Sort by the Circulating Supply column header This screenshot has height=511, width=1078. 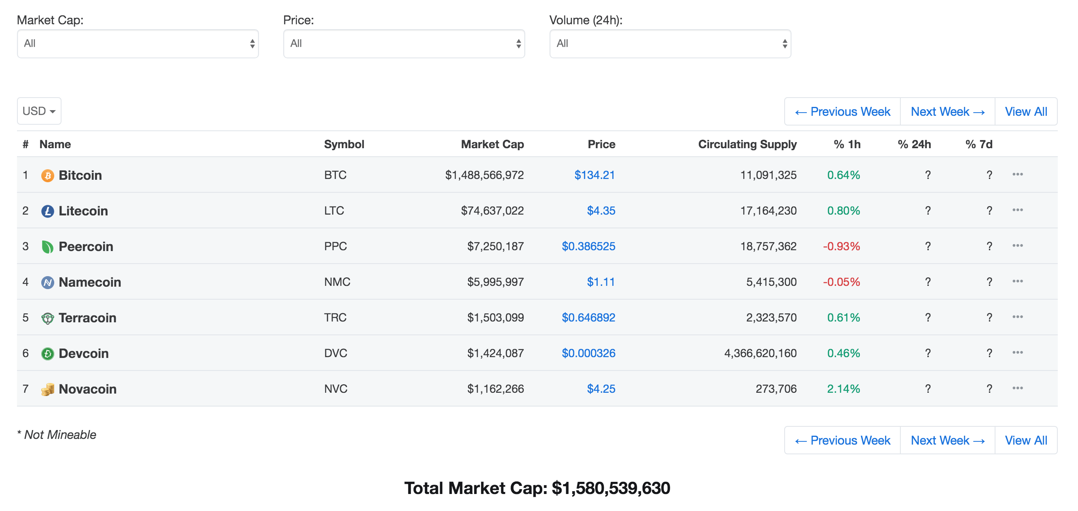(x=747, y=144)
